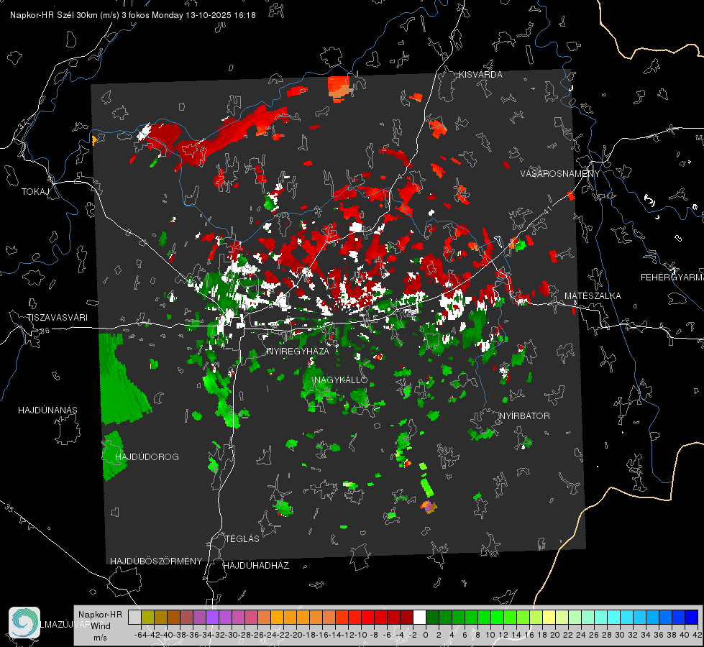Click the 'NYÍREGYHÁZA' city label
704x647 pixels.
tap(298, 351)
